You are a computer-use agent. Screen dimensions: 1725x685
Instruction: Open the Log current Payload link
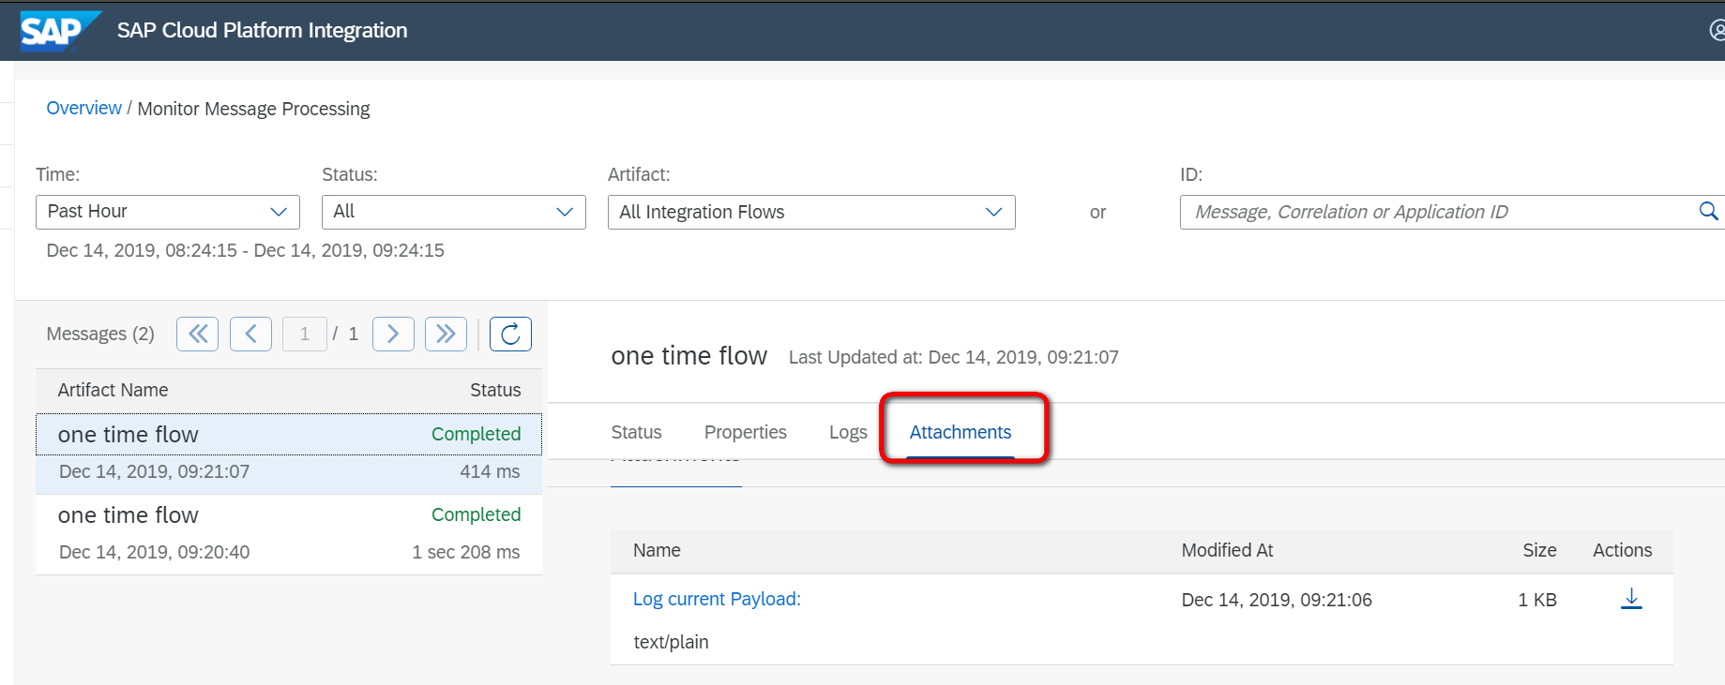click(716, 599)
